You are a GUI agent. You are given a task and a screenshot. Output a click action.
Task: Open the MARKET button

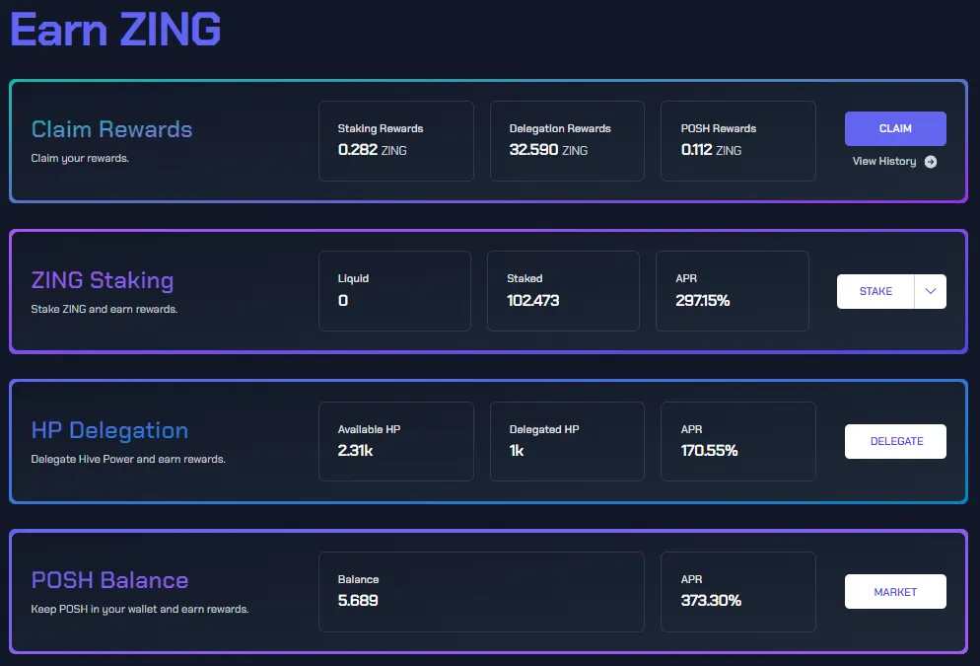[895, 592]
